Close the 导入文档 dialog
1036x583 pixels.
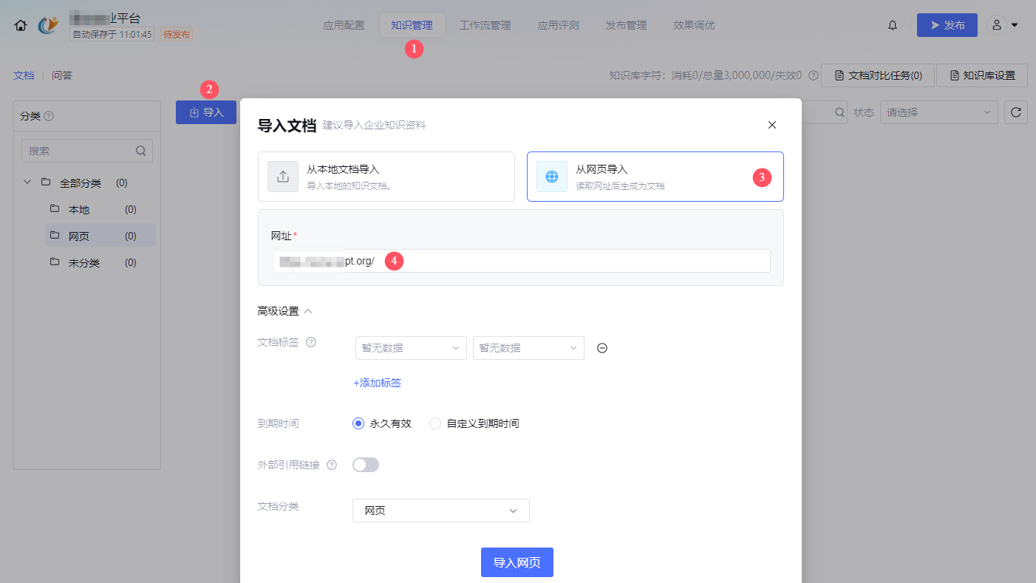[x=772, y=125]
